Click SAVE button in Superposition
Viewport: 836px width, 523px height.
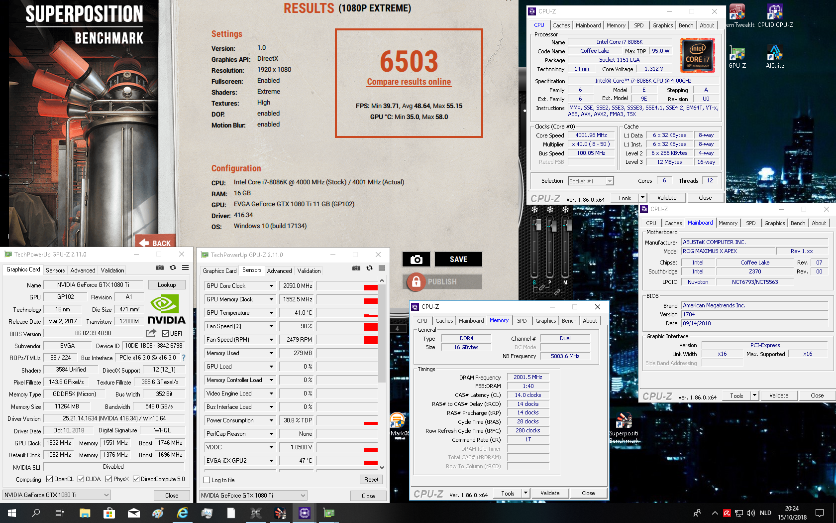click(458, 259)
